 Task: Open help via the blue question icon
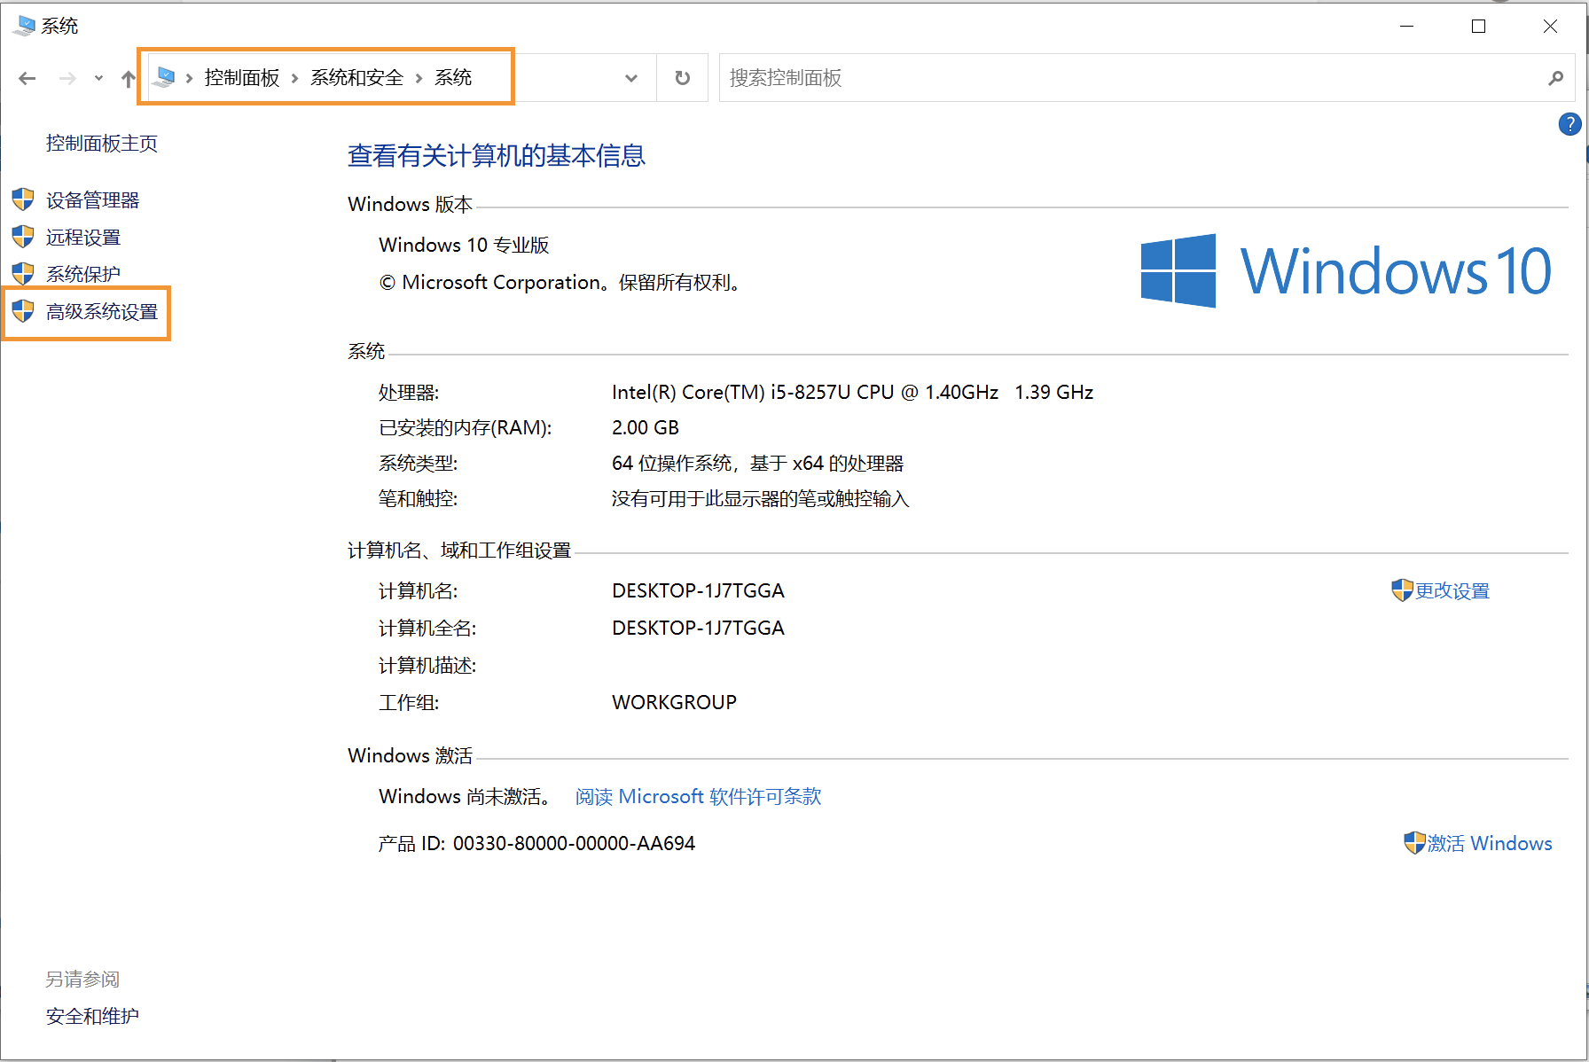(1569, 124)
